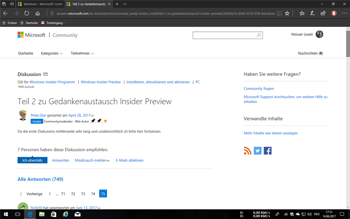Expand the Teilnehmen menu

(x=82, y=53)
